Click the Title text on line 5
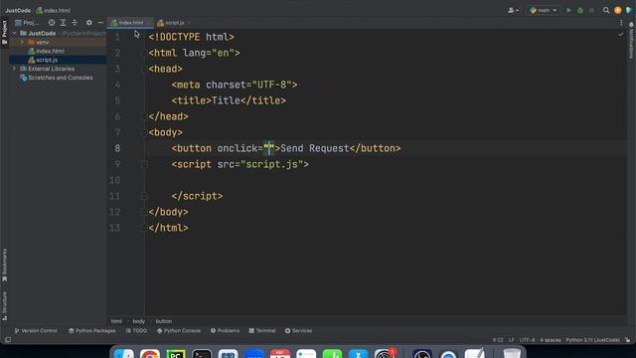The image size is (636, 358). click(x=226, y=100)
